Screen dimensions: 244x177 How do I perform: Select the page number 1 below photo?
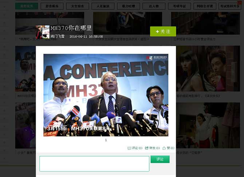click(x=106, y=140)
